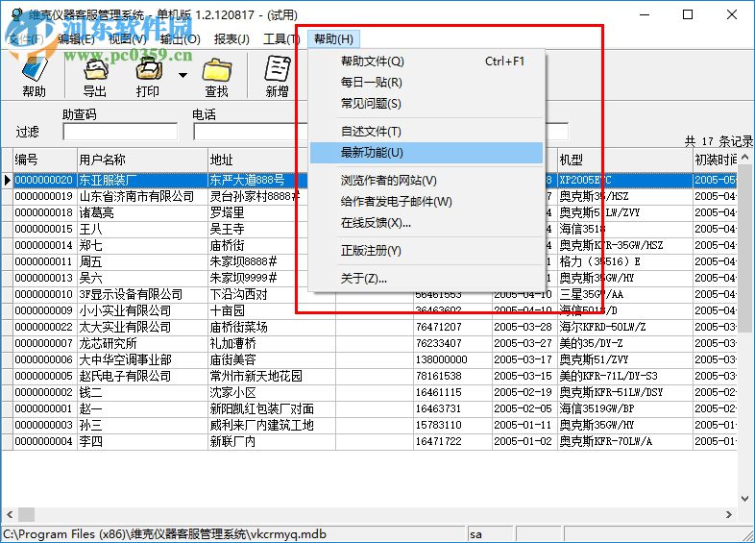
Task: Select 帮助文件(Q) menu entry
Action: tap(426, 62)
